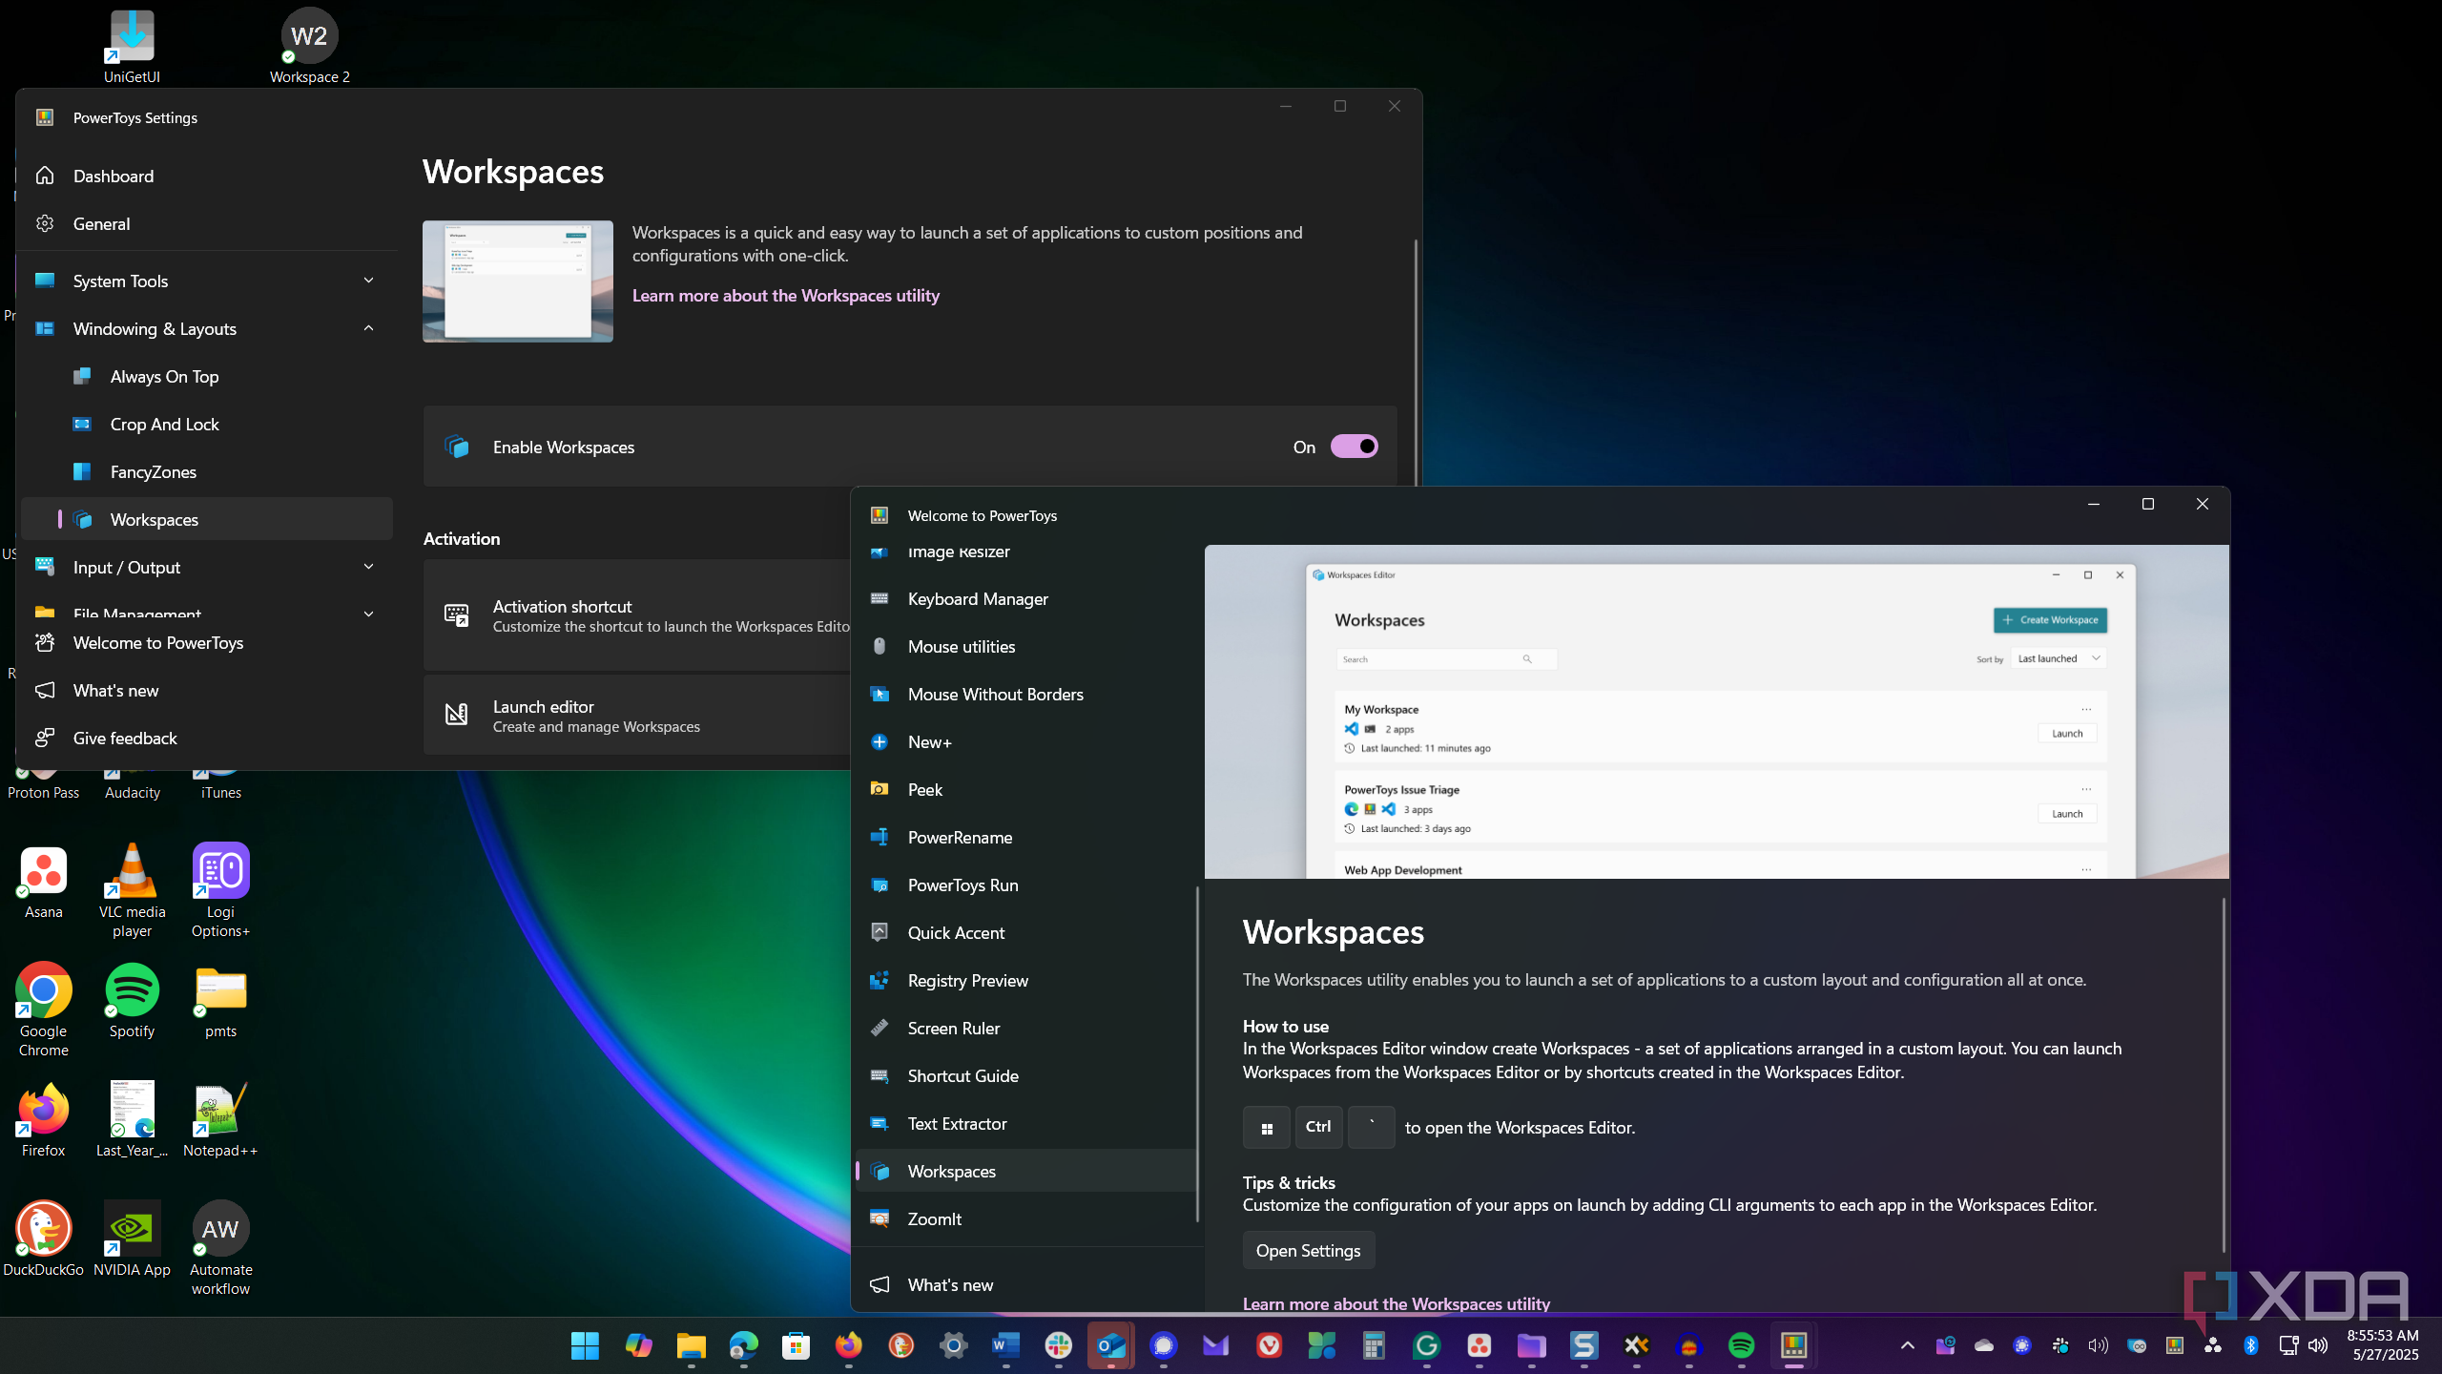
Task: Select Registry Preview in the Welcome list
Action: point(1024,980)
